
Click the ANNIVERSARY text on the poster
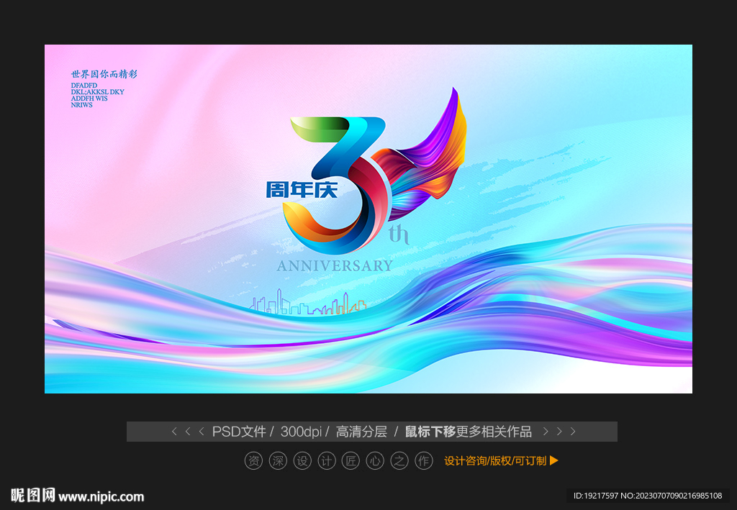coord(335,266)
